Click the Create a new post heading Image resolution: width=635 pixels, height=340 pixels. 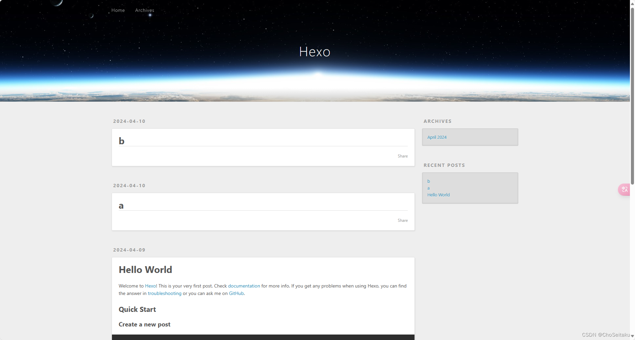point(145,324)
